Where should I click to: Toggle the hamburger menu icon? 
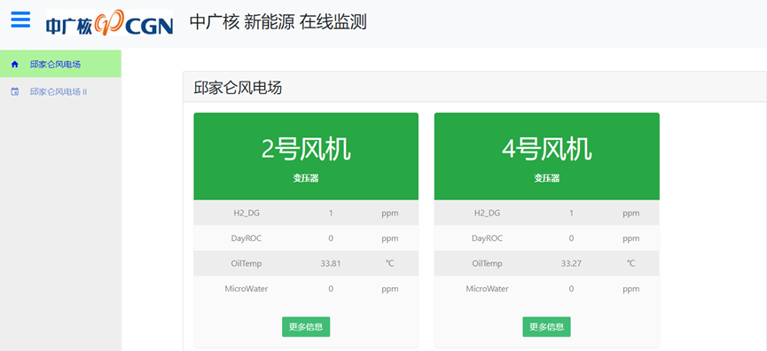click(x=20, y=20)
